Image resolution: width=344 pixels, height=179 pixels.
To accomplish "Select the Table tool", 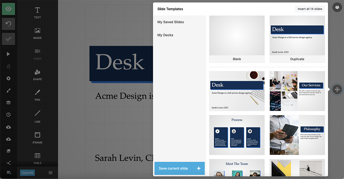I will click(38, 159).
